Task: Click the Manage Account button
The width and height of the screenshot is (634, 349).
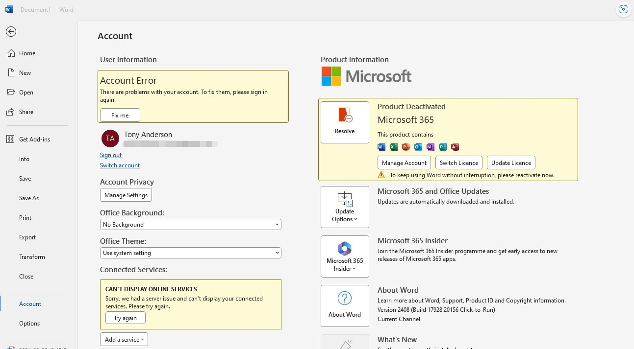Action: click(405, 163)
